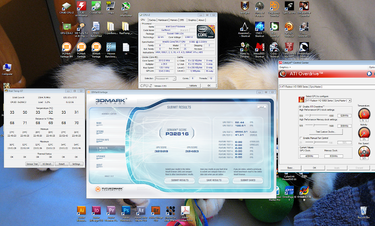This screenshot has width=375, height=226.
Task: Click the OK button in CPU-Z
Action: 209,86
